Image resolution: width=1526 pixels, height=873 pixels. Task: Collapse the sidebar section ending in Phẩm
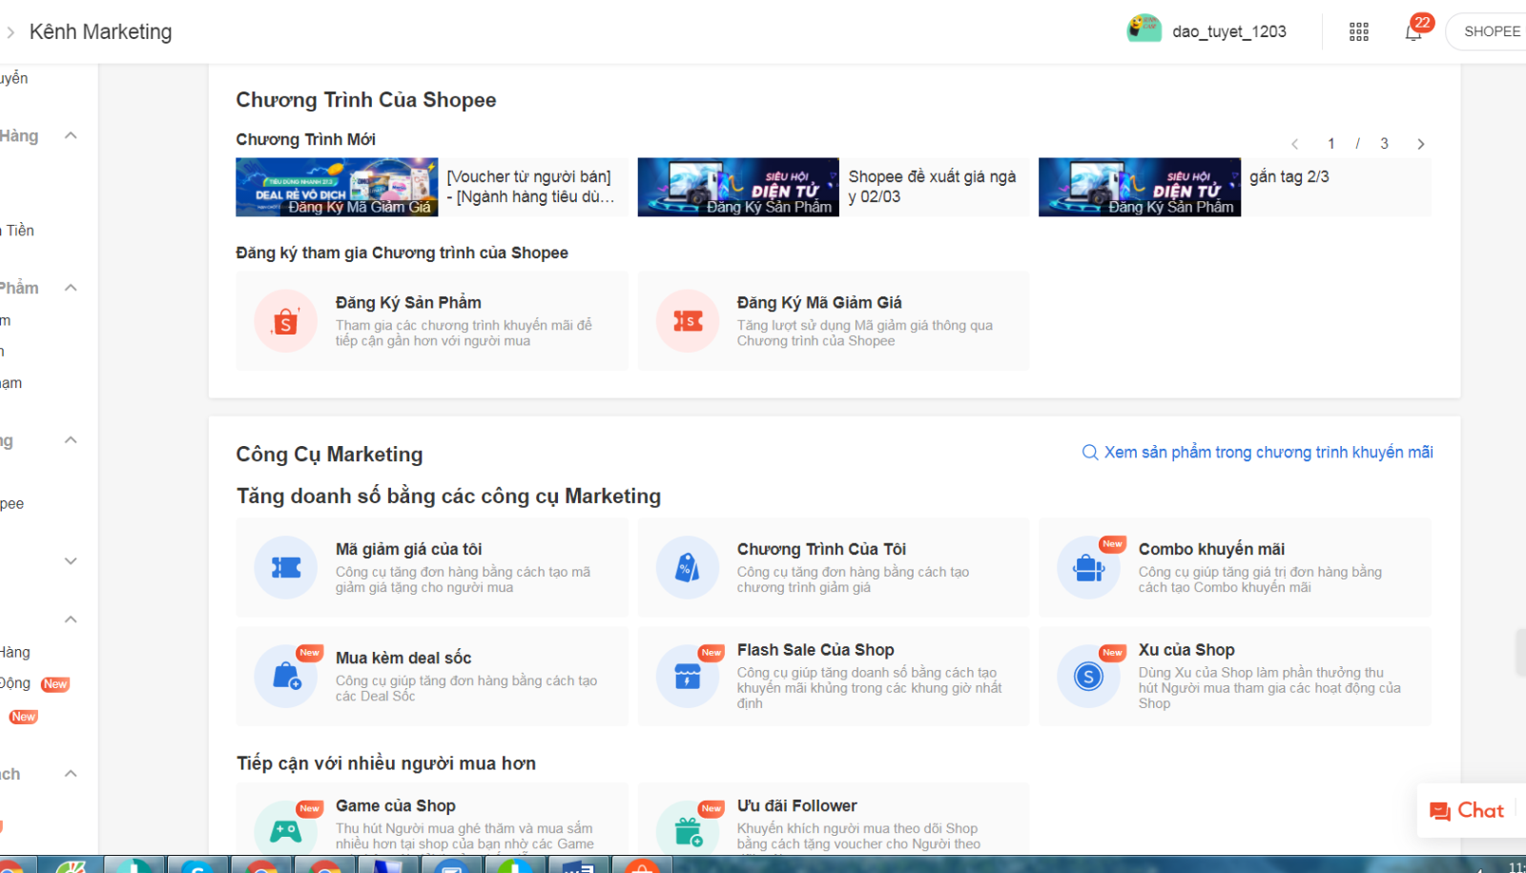click(71, 288)
